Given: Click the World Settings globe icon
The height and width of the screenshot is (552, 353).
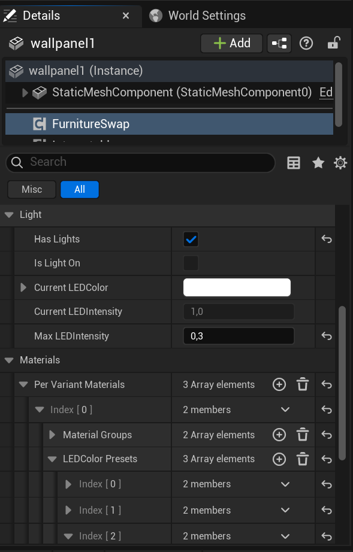Looking at the screenshot, I should pos(155,16).
